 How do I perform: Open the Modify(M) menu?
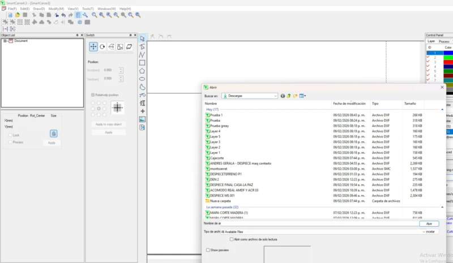(x=56, y=9)
